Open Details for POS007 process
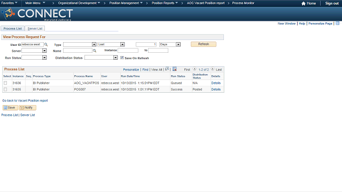 pyautogui.click(x=216, y=89)
